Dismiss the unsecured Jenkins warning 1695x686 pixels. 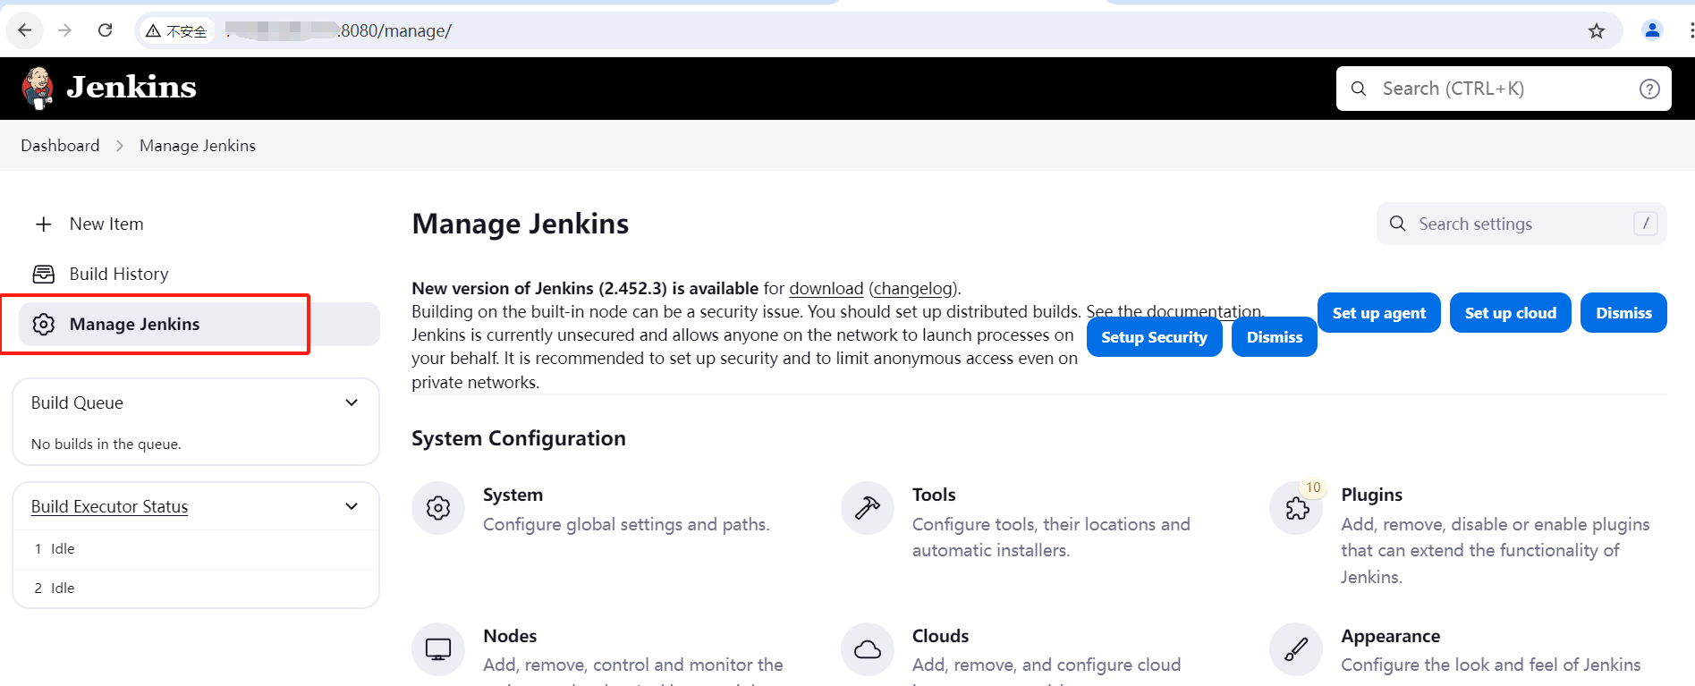pos(1274,337)
